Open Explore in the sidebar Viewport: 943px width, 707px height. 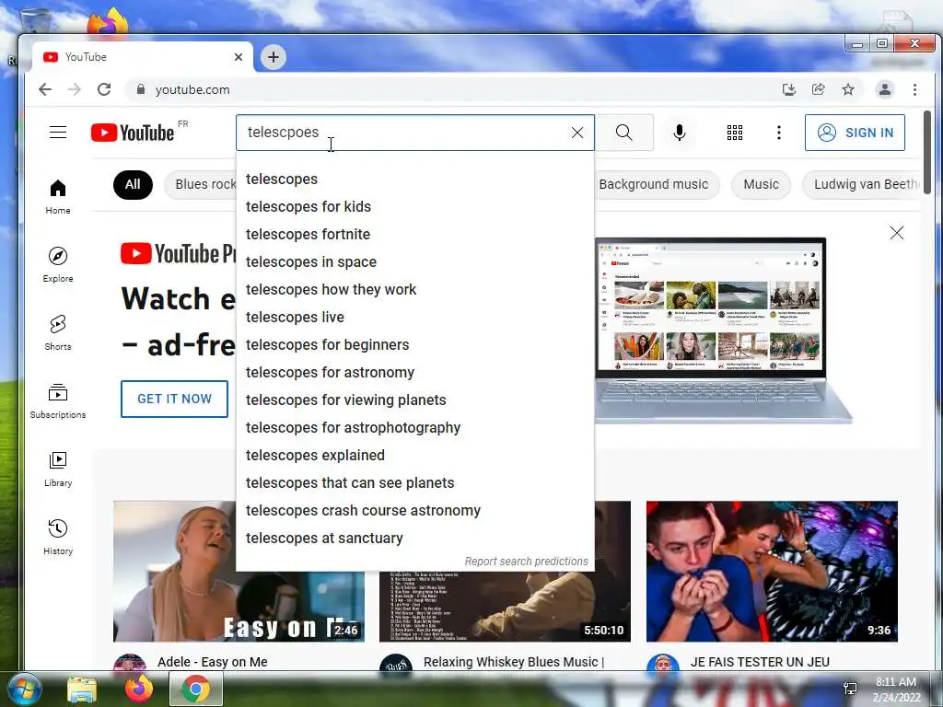58,265
